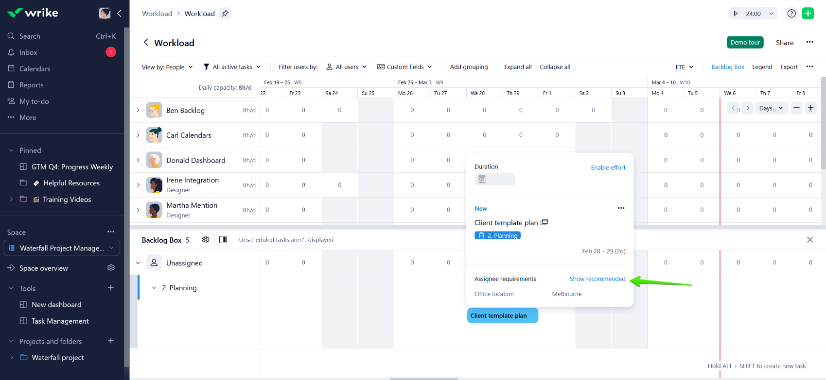Toggle the Backlog Box panel layout
826x380 pixels.
tap(223, 240)
